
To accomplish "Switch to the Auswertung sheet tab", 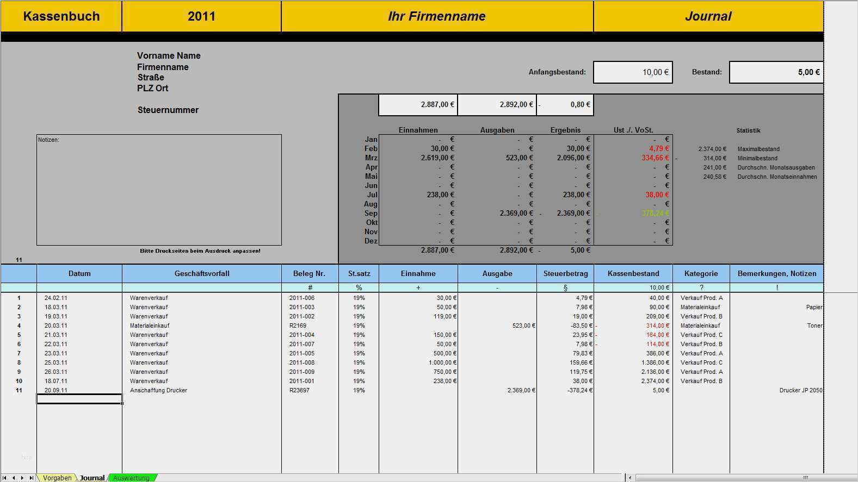I will [132, 478].
